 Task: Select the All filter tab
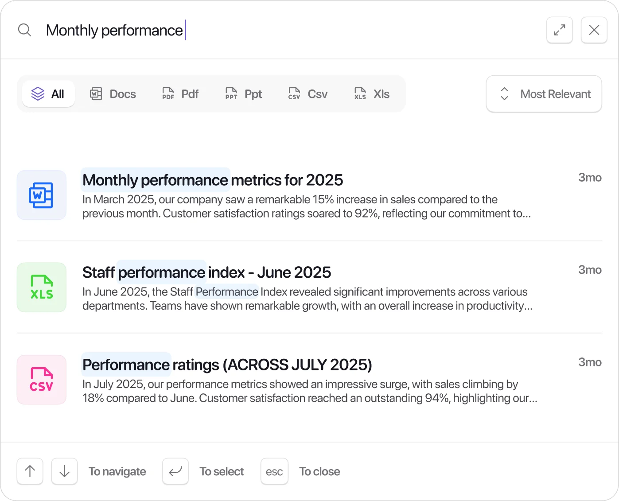pyautogui.click(x=48, y=94)
